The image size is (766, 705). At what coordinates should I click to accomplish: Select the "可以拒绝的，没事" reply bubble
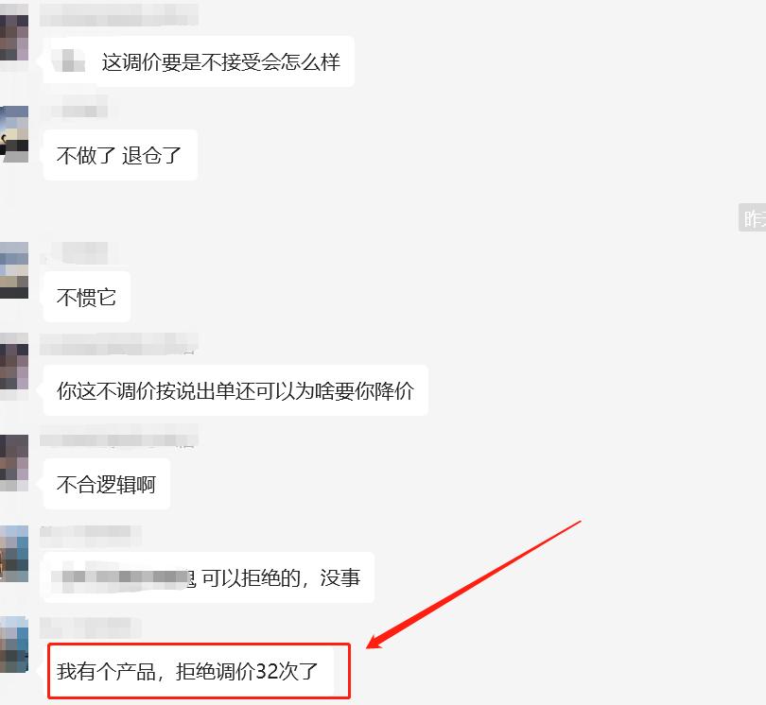pos(209,577)
